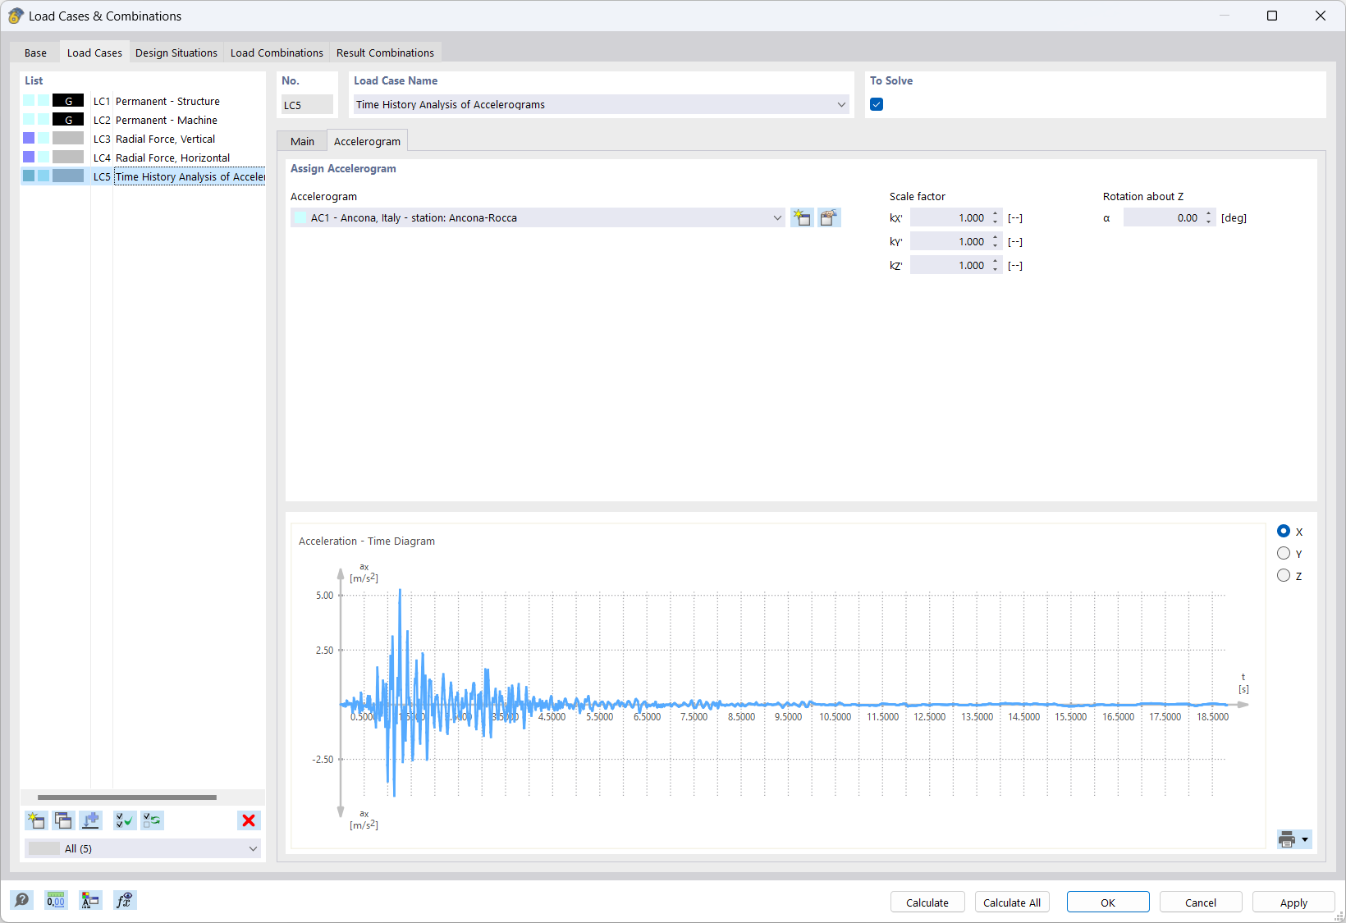The height and width of the screenshot is (923, 1346).
Task: Expand the All (5) filter dropdown
Action: [x=254, y=848]
